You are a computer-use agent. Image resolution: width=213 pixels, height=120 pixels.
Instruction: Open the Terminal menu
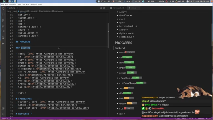tap(34, 5)
